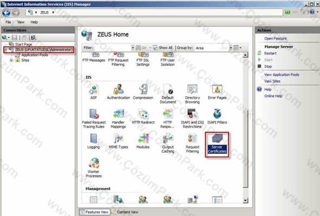Select Application Pools in the Connections tree

point(35,55)
